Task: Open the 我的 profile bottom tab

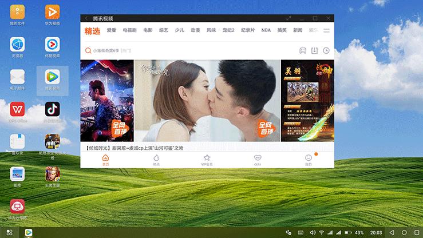Action: pyautogui.click(x=309, y=160)
